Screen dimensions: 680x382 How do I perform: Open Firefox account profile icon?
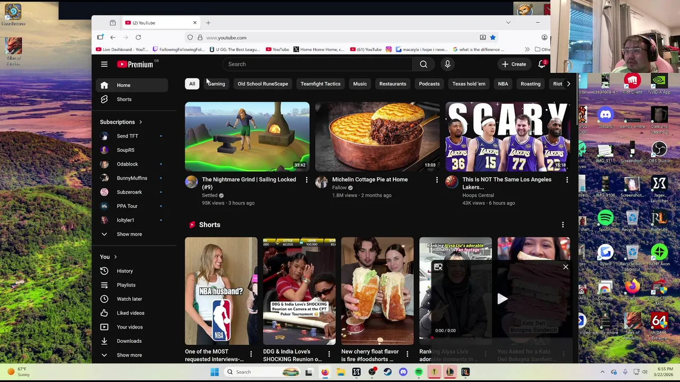(545, 38)
